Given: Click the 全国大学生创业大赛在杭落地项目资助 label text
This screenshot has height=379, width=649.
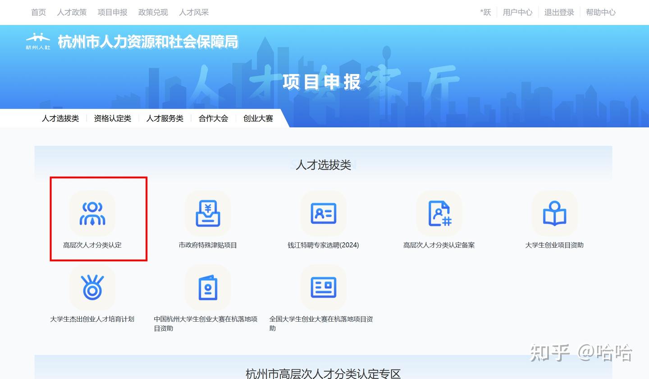Looking at the screenshot, I should (321, 324).
